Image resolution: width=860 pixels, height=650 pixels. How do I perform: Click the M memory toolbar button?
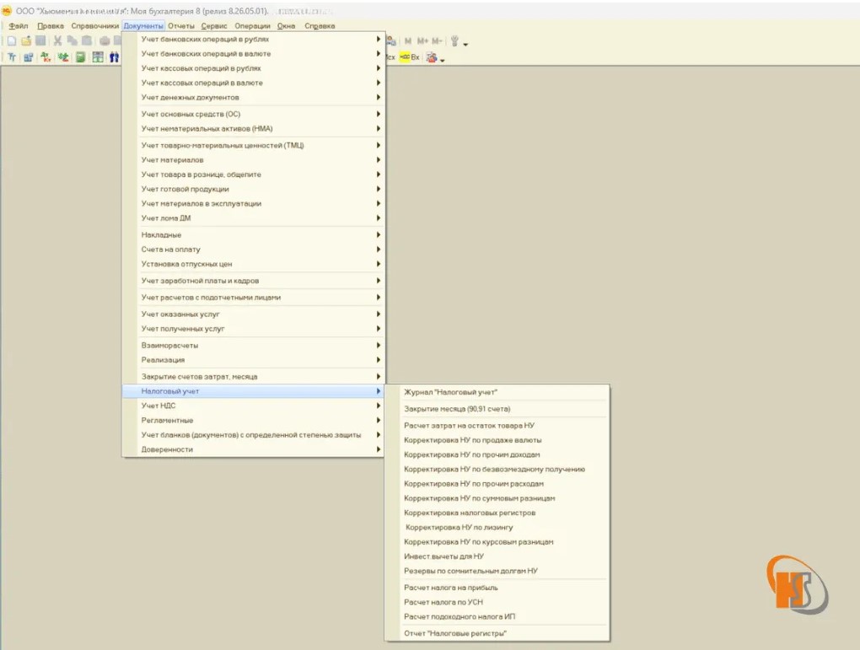[408, 41]
